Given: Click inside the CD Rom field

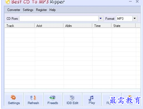Looking at the screenshot, I should [x=59, y=19].
